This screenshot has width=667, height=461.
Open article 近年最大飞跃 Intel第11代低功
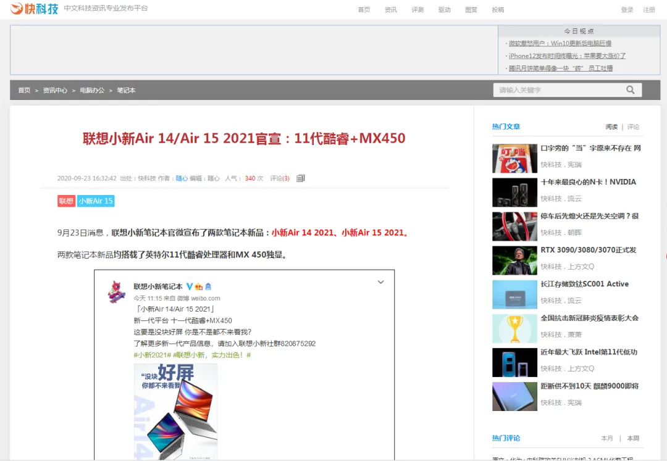tap(589, 352)
